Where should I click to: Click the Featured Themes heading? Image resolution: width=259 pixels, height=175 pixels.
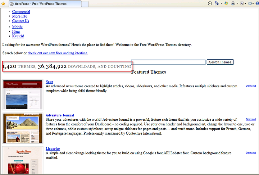coord(149,72)
